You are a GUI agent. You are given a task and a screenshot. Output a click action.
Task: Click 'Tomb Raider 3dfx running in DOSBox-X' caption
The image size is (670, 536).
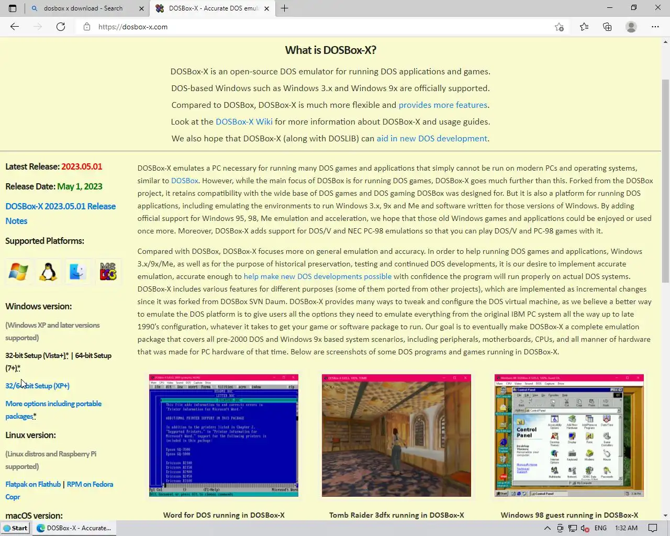[396, 515]
